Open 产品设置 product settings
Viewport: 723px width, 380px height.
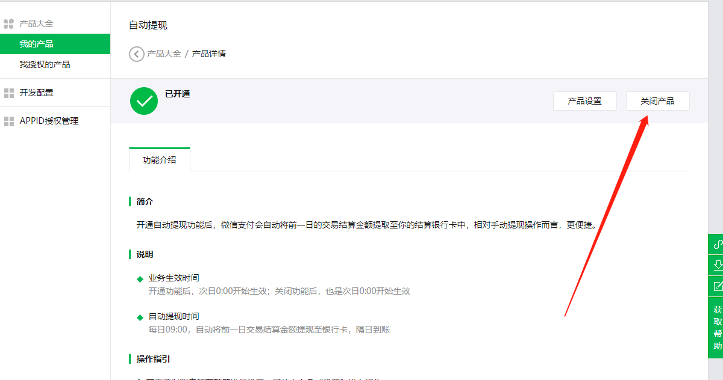click(584, 101)
